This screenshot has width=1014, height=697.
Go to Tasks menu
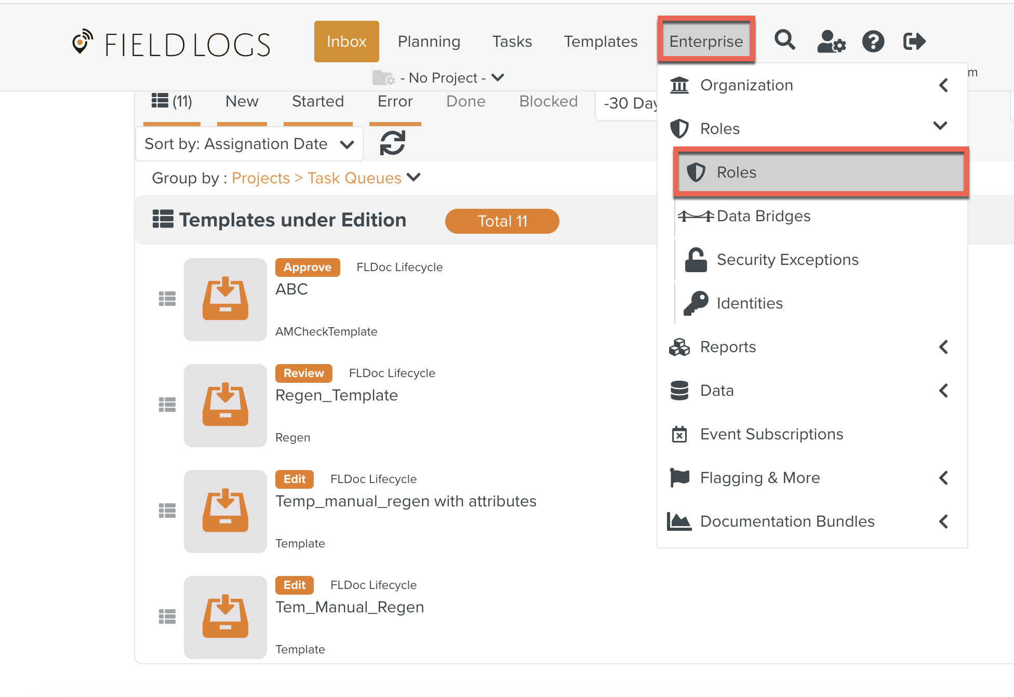[512, 42]
